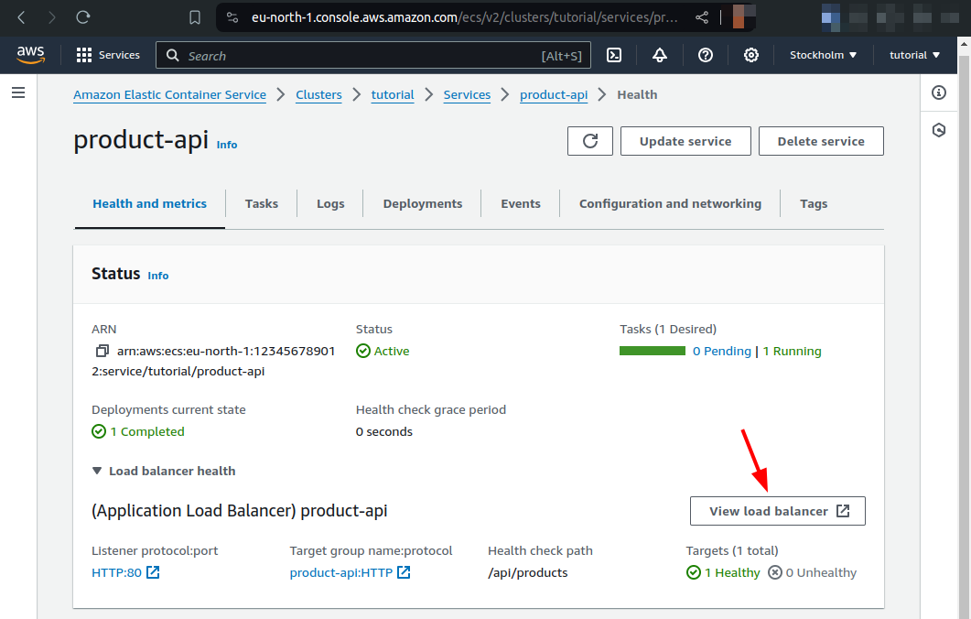Viewport: 971px width, 619px height.
Task: Switch to Health and metrics tab
Action: click(x=150, y=204)
